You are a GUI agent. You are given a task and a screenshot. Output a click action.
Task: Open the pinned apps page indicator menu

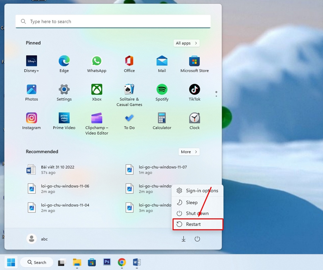coord(216,93)
